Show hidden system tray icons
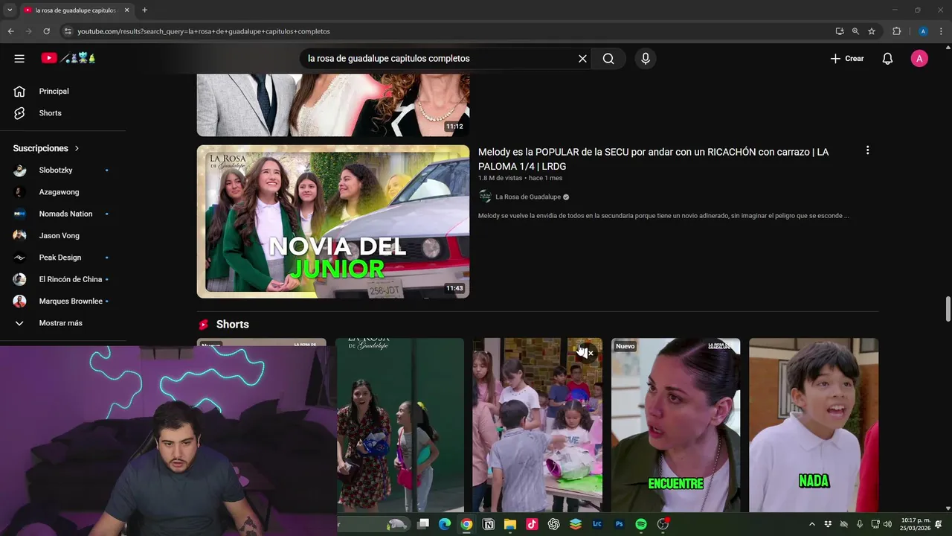952x536 pixels. [x=811, y=524]
